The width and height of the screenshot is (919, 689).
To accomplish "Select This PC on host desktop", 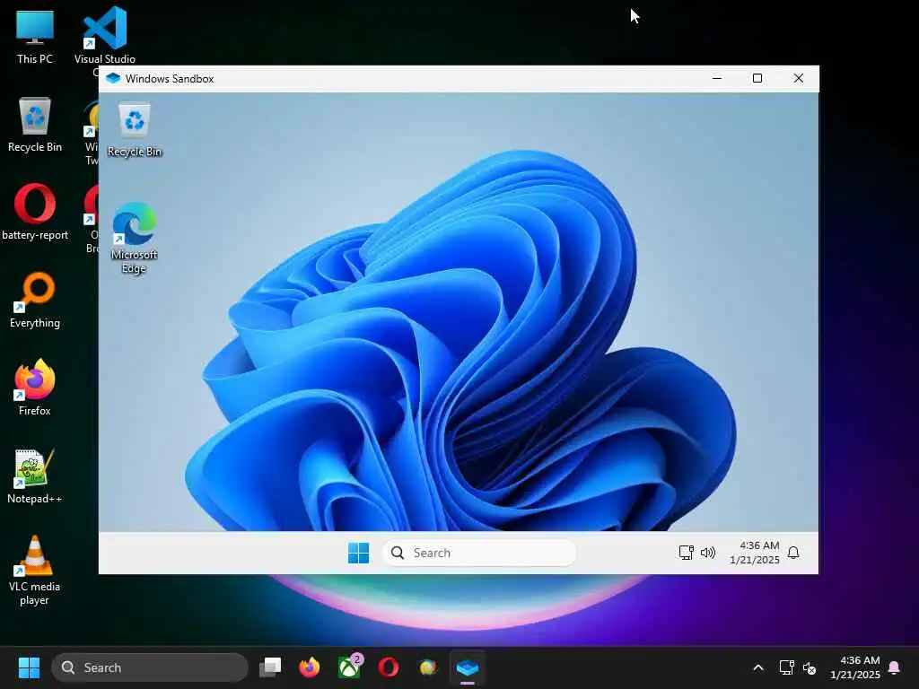I will click(x=35, y=37).
